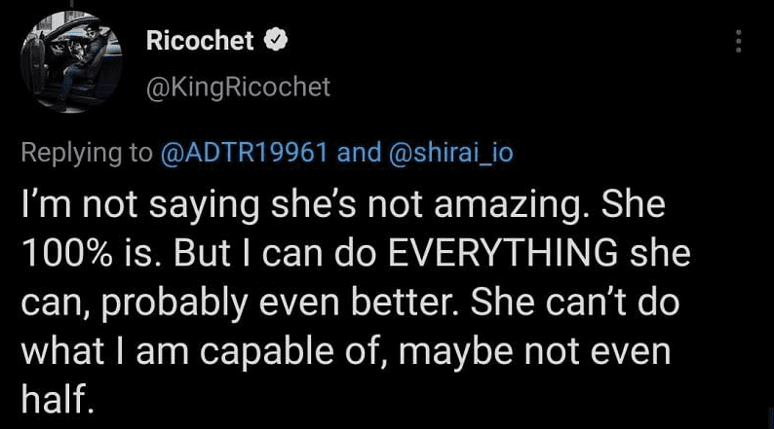Click the 'Replying to' label

pos(87,153)
